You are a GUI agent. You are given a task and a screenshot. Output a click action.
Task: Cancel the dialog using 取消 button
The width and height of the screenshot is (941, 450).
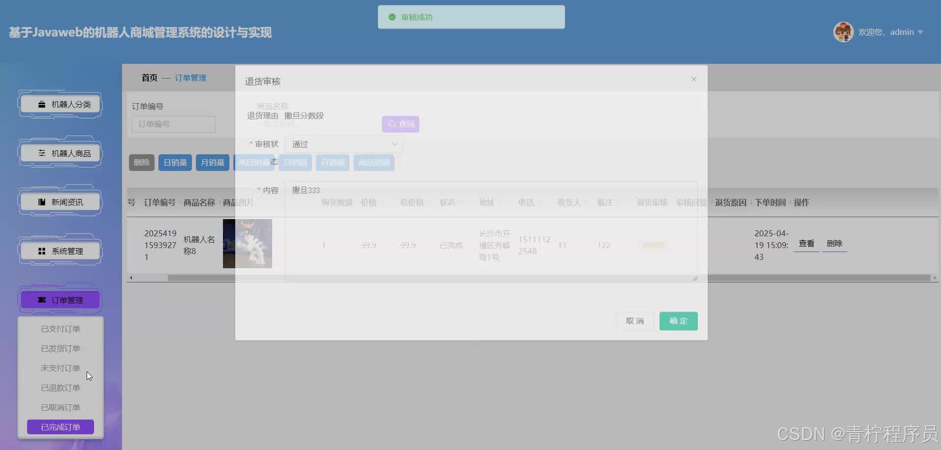(x=635, y=321)
